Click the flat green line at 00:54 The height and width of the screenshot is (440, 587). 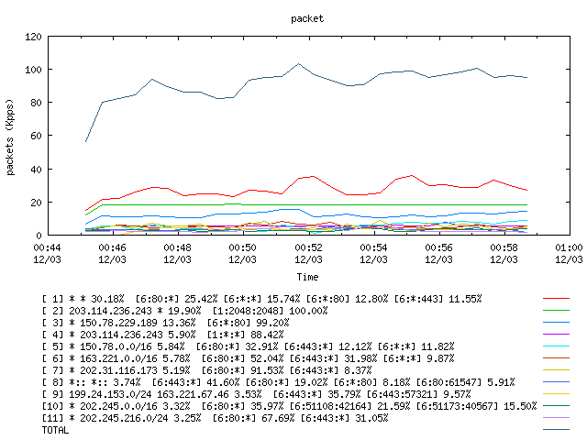click(x=374, y=204)
